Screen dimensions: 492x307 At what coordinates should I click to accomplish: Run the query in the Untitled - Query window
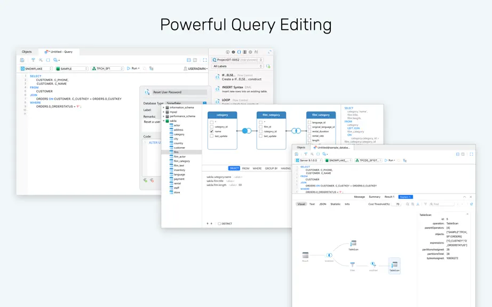click(x=133, y=68)
